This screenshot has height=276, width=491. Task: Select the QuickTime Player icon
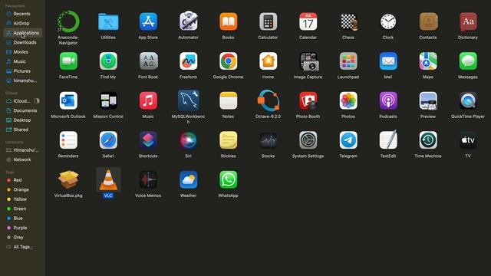tap(468, 100)
